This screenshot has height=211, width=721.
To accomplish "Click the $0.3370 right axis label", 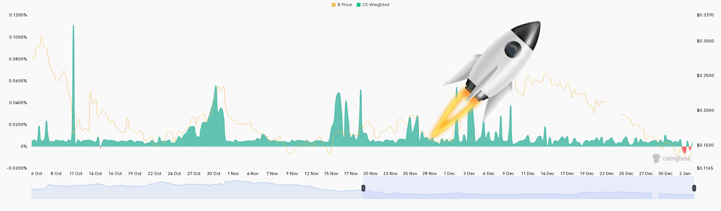I will point(705,15).
